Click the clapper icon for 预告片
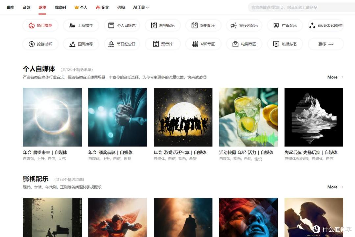This screenshot has height=237, width=355. pos(156,44)
